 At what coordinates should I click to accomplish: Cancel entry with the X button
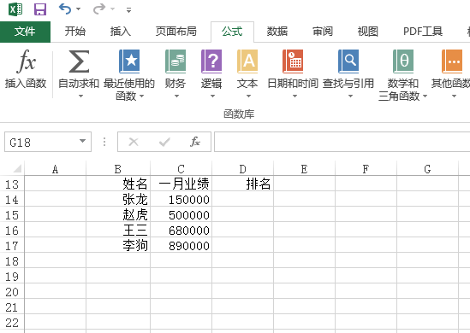pos(134,142)
